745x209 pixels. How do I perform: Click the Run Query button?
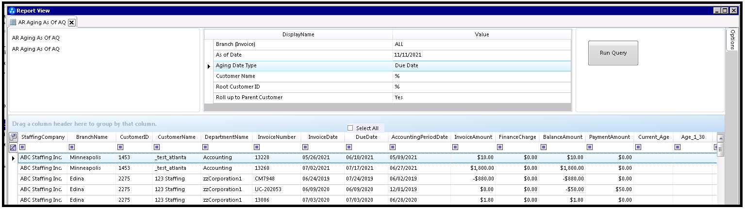613,53
